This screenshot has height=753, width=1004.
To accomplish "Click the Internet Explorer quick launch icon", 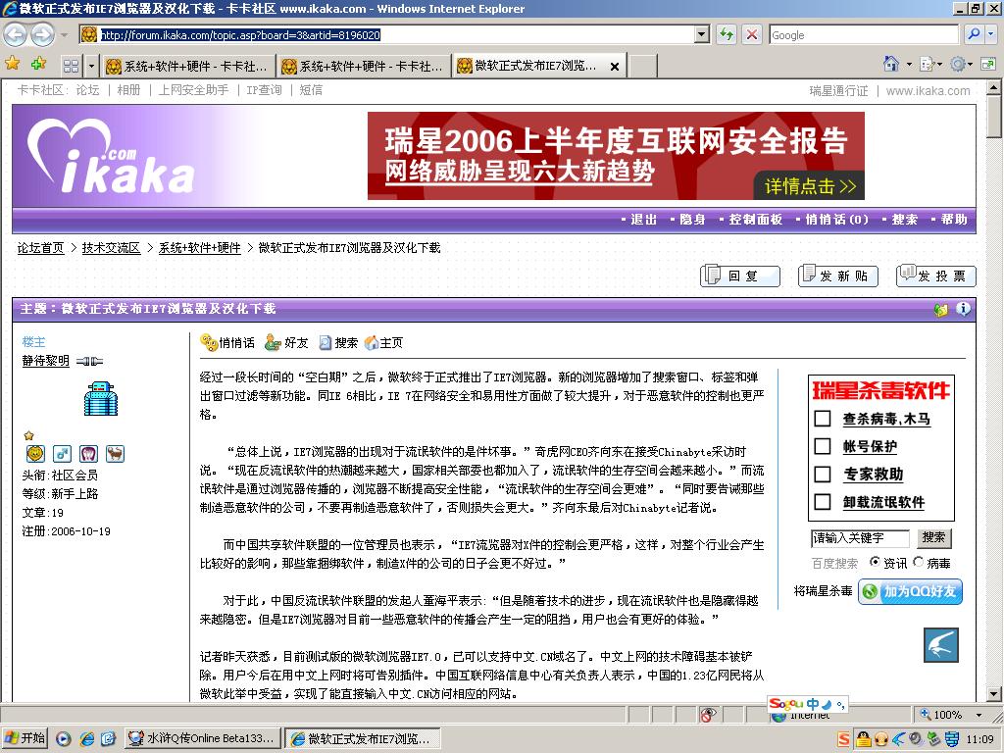I will 87,738.
